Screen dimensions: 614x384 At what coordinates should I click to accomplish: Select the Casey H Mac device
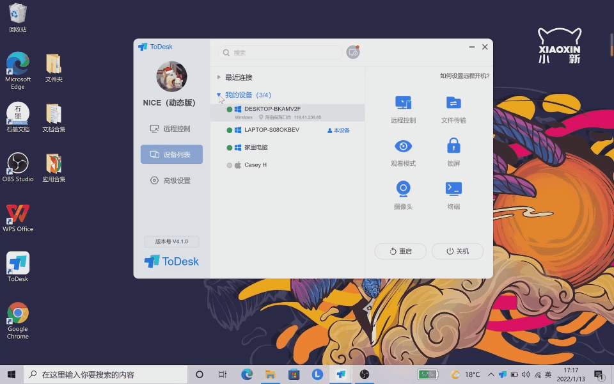[255, 165]
